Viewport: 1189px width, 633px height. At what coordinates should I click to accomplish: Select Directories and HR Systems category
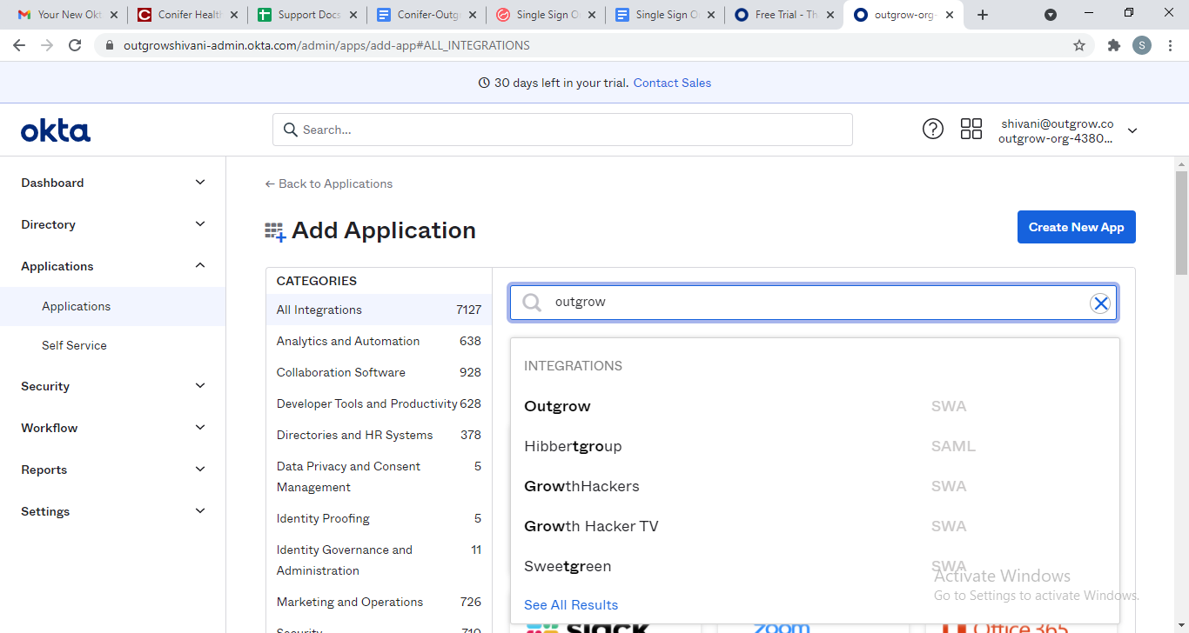[379, 435]
